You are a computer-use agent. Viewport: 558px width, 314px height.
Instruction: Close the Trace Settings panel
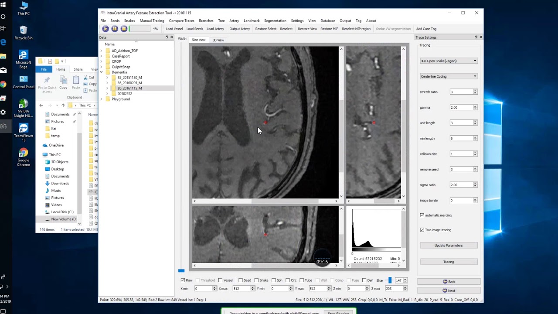[481, 37]
